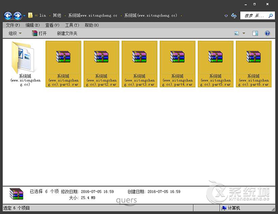Open Help with the question mark icon

267,33
